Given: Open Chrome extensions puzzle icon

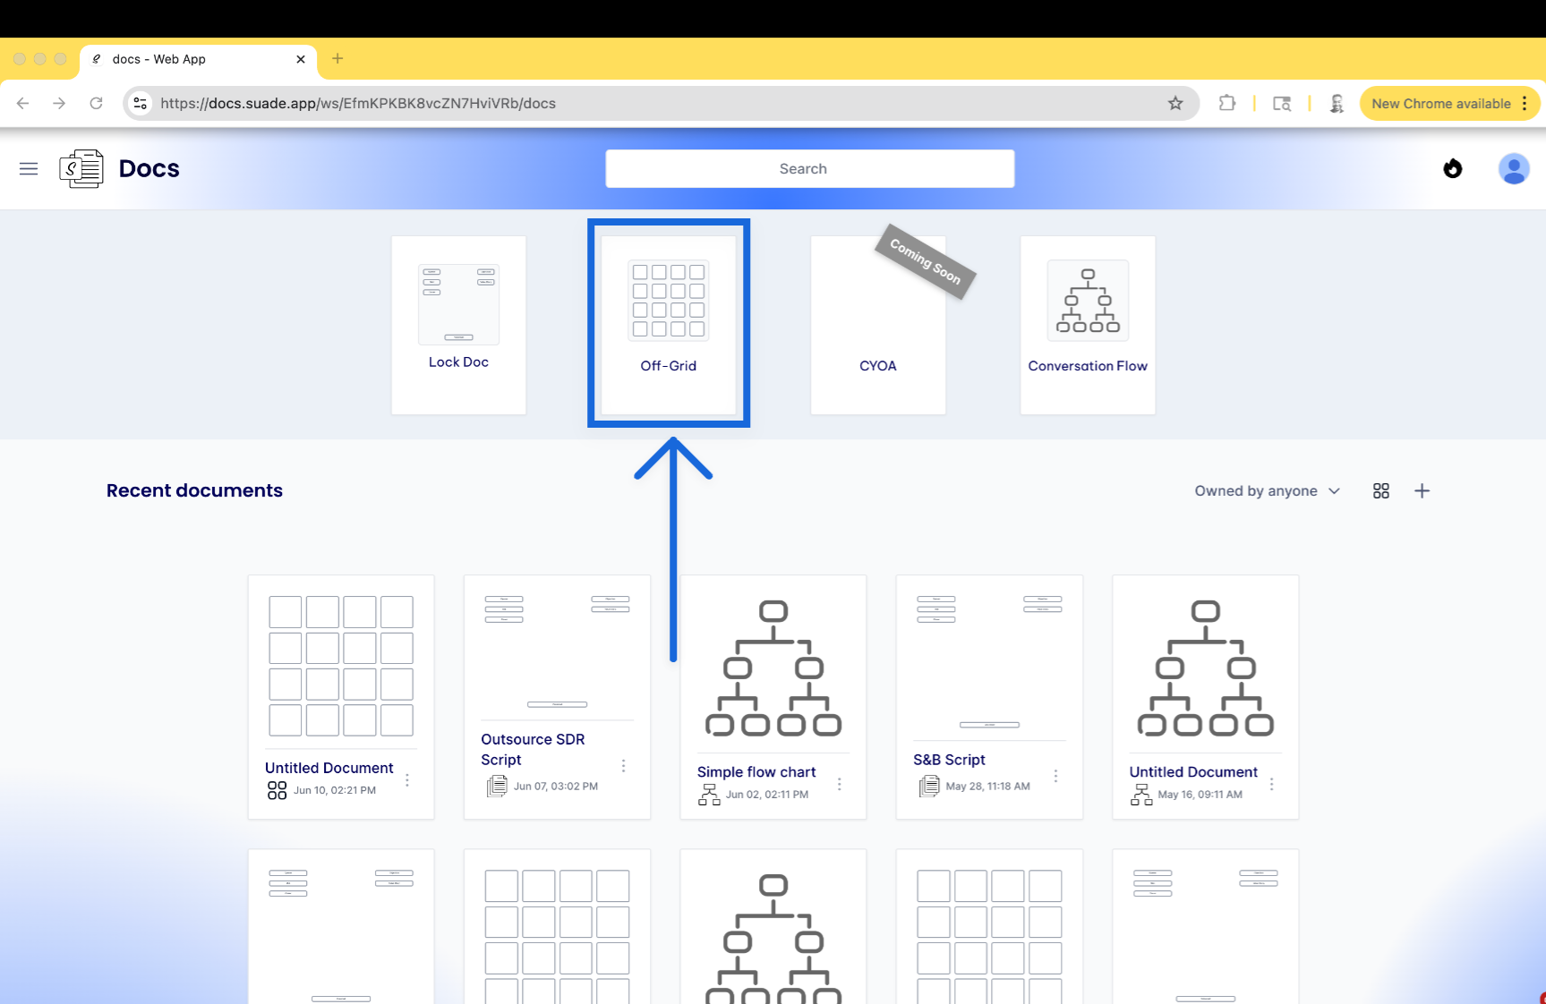Looking at the screenshot, I should point(1227,104).
